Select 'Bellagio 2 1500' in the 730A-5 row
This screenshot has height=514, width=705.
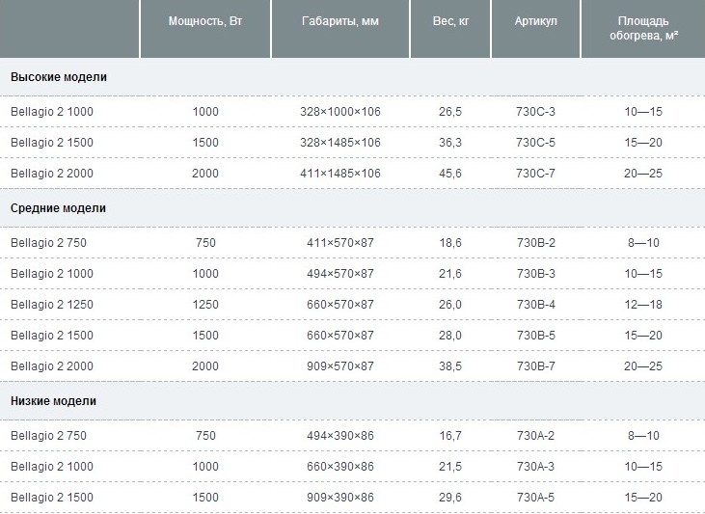(52, 498)
